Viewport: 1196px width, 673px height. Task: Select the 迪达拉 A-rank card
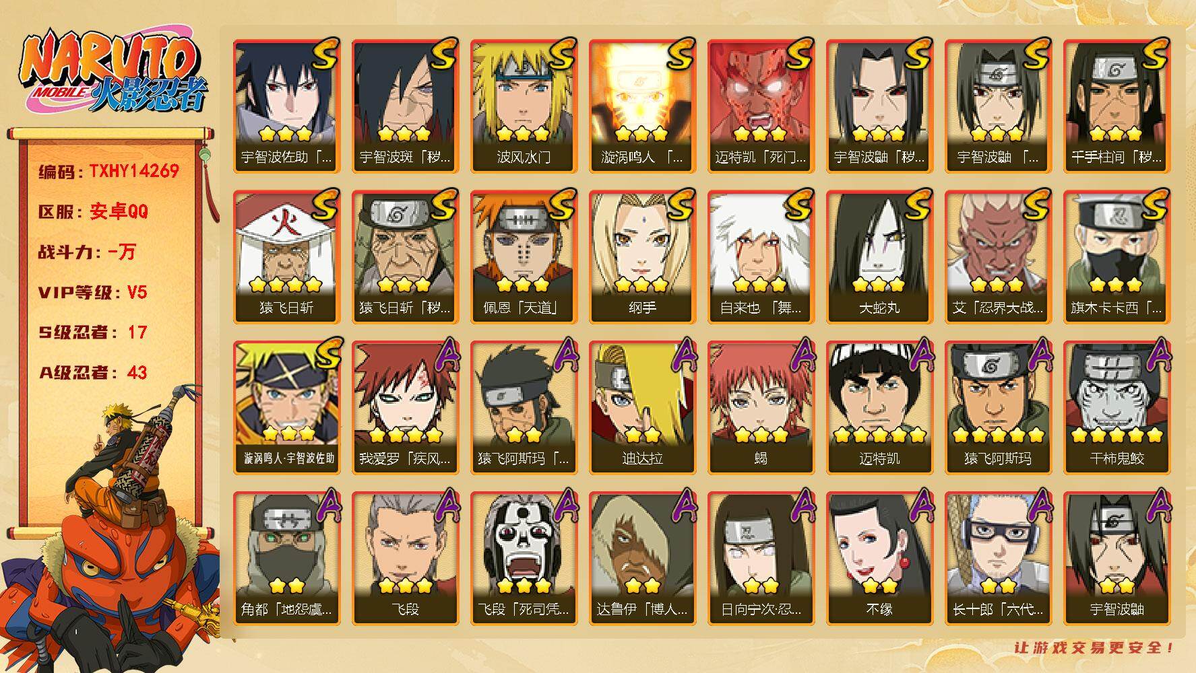pos(642,407)
